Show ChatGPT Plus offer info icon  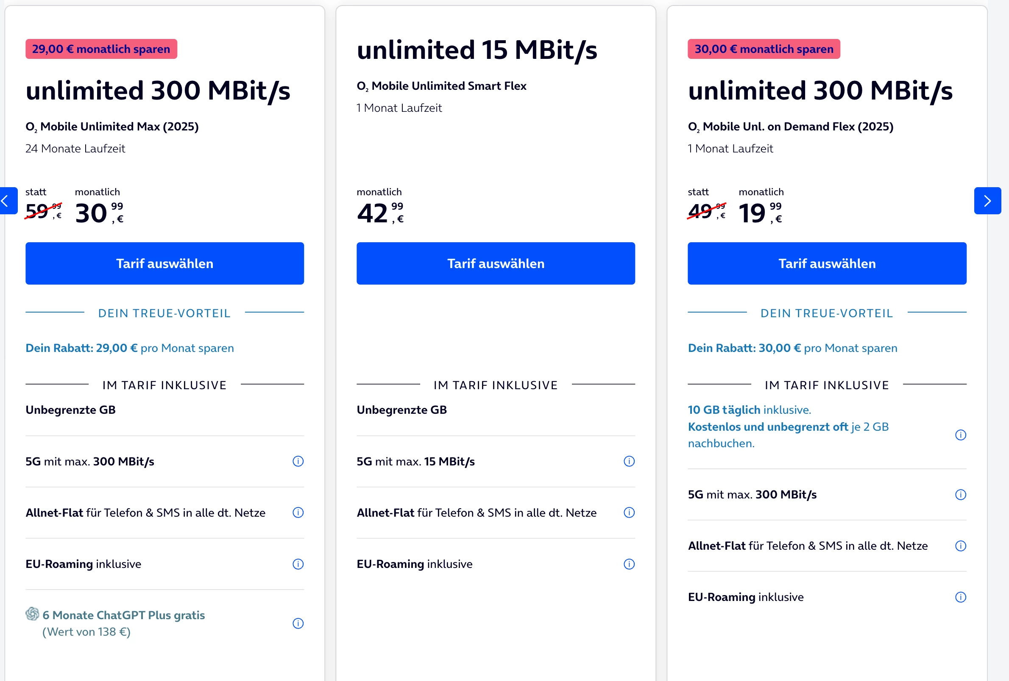tap(298, 623)
